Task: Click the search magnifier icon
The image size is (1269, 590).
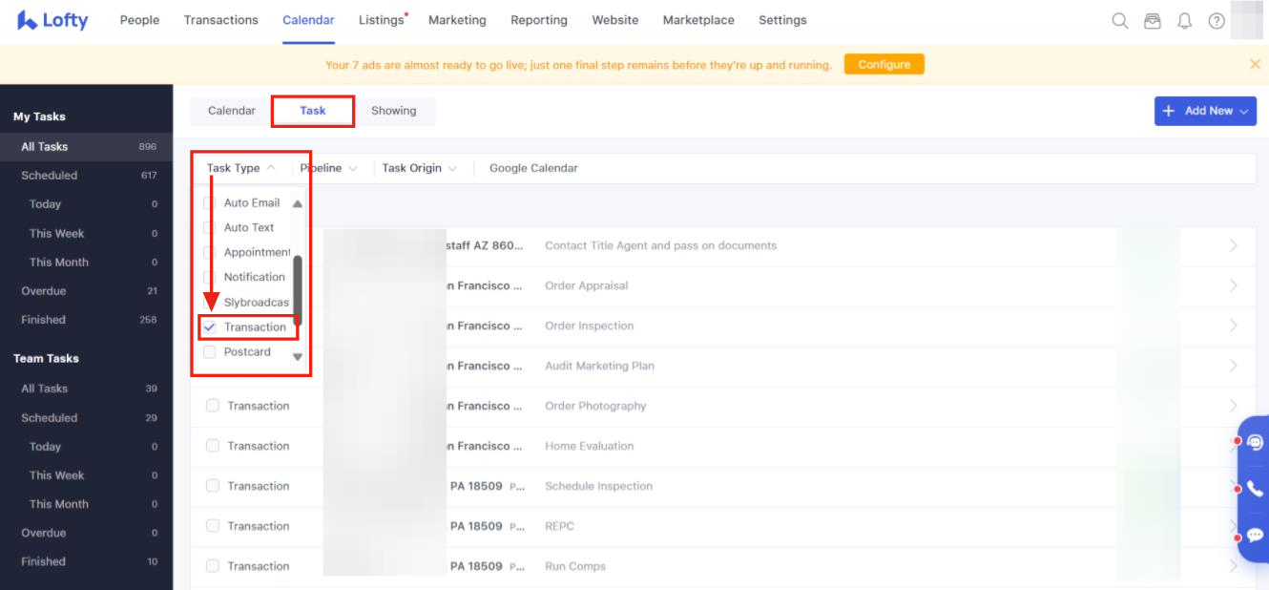Action: 1120,21
